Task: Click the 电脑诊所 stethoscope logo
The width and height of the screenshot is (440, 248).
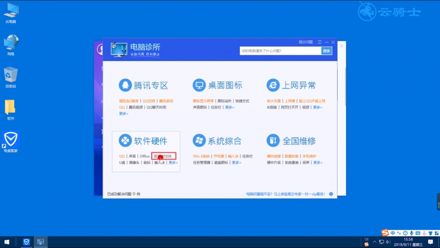Action: (119, 49)
